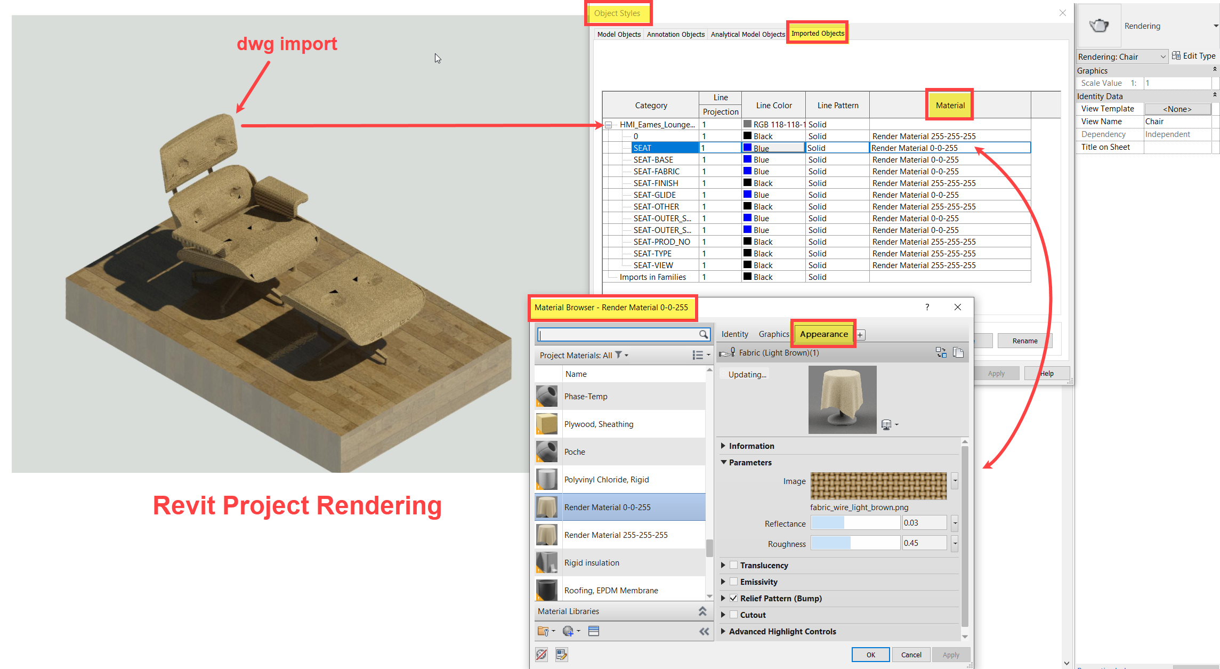Image resolution: width=1220 pixels, height=669 pixels.
Task: Select the duplicate asset icon near Fabric name
Action: (x=959, y=352)
